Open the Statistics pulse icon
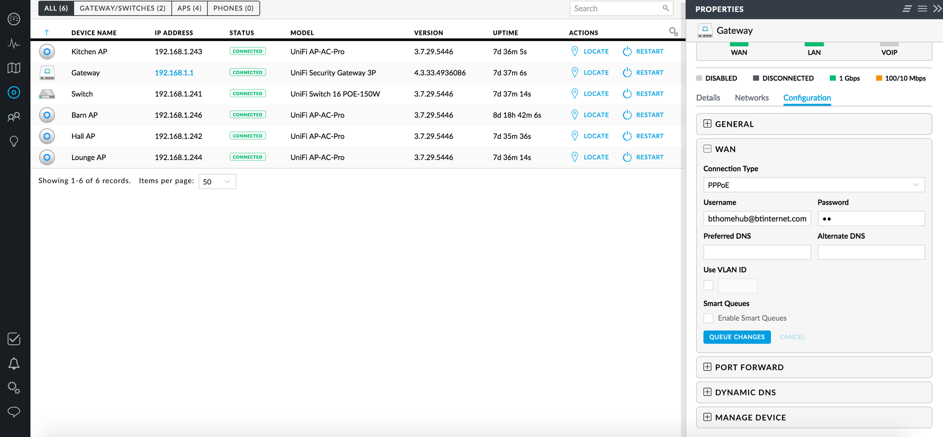Image resolution: width=943 pixels, height=437 pixels. [14, 44]
